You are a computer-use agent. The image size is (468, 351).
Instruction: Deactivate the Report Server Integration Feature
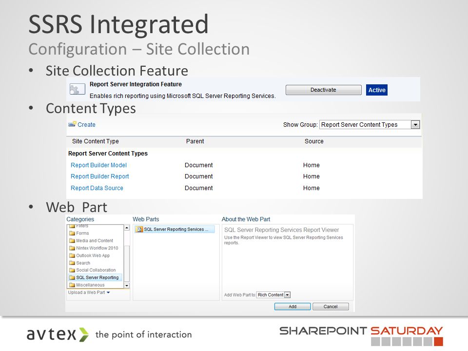(x=324, y=90)
